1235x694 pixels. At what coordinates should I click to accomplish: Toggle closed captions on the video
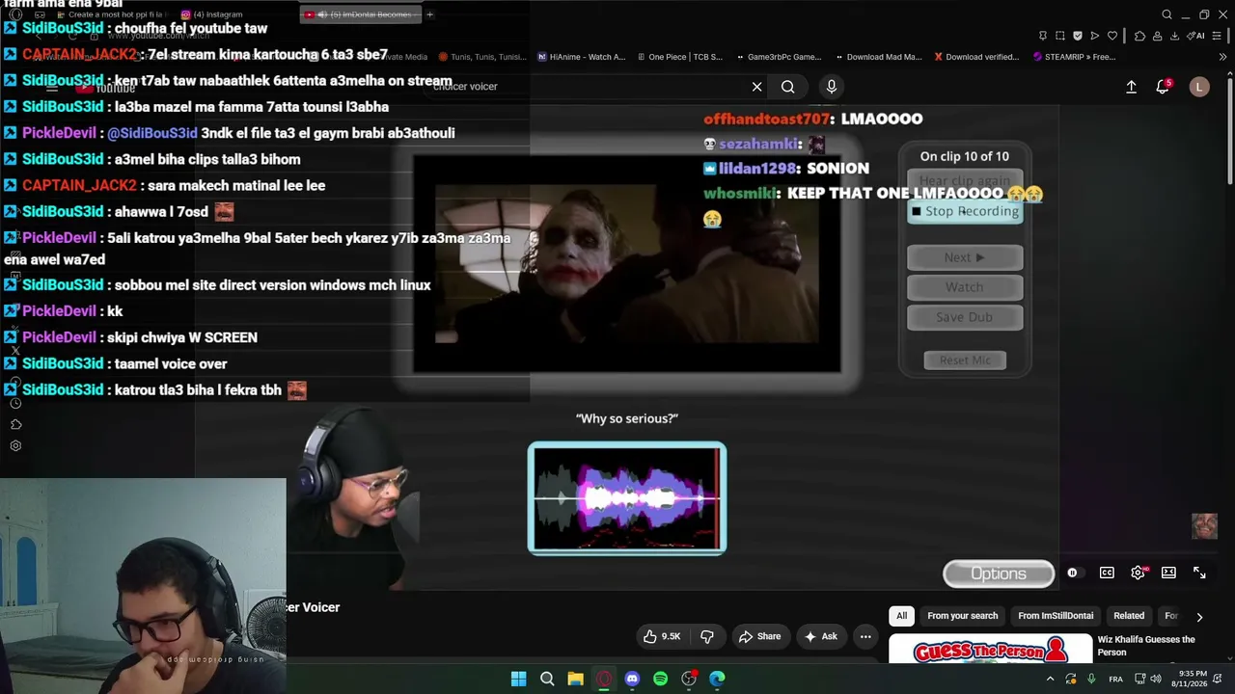pyautogui.click(x=1107, y=573)
